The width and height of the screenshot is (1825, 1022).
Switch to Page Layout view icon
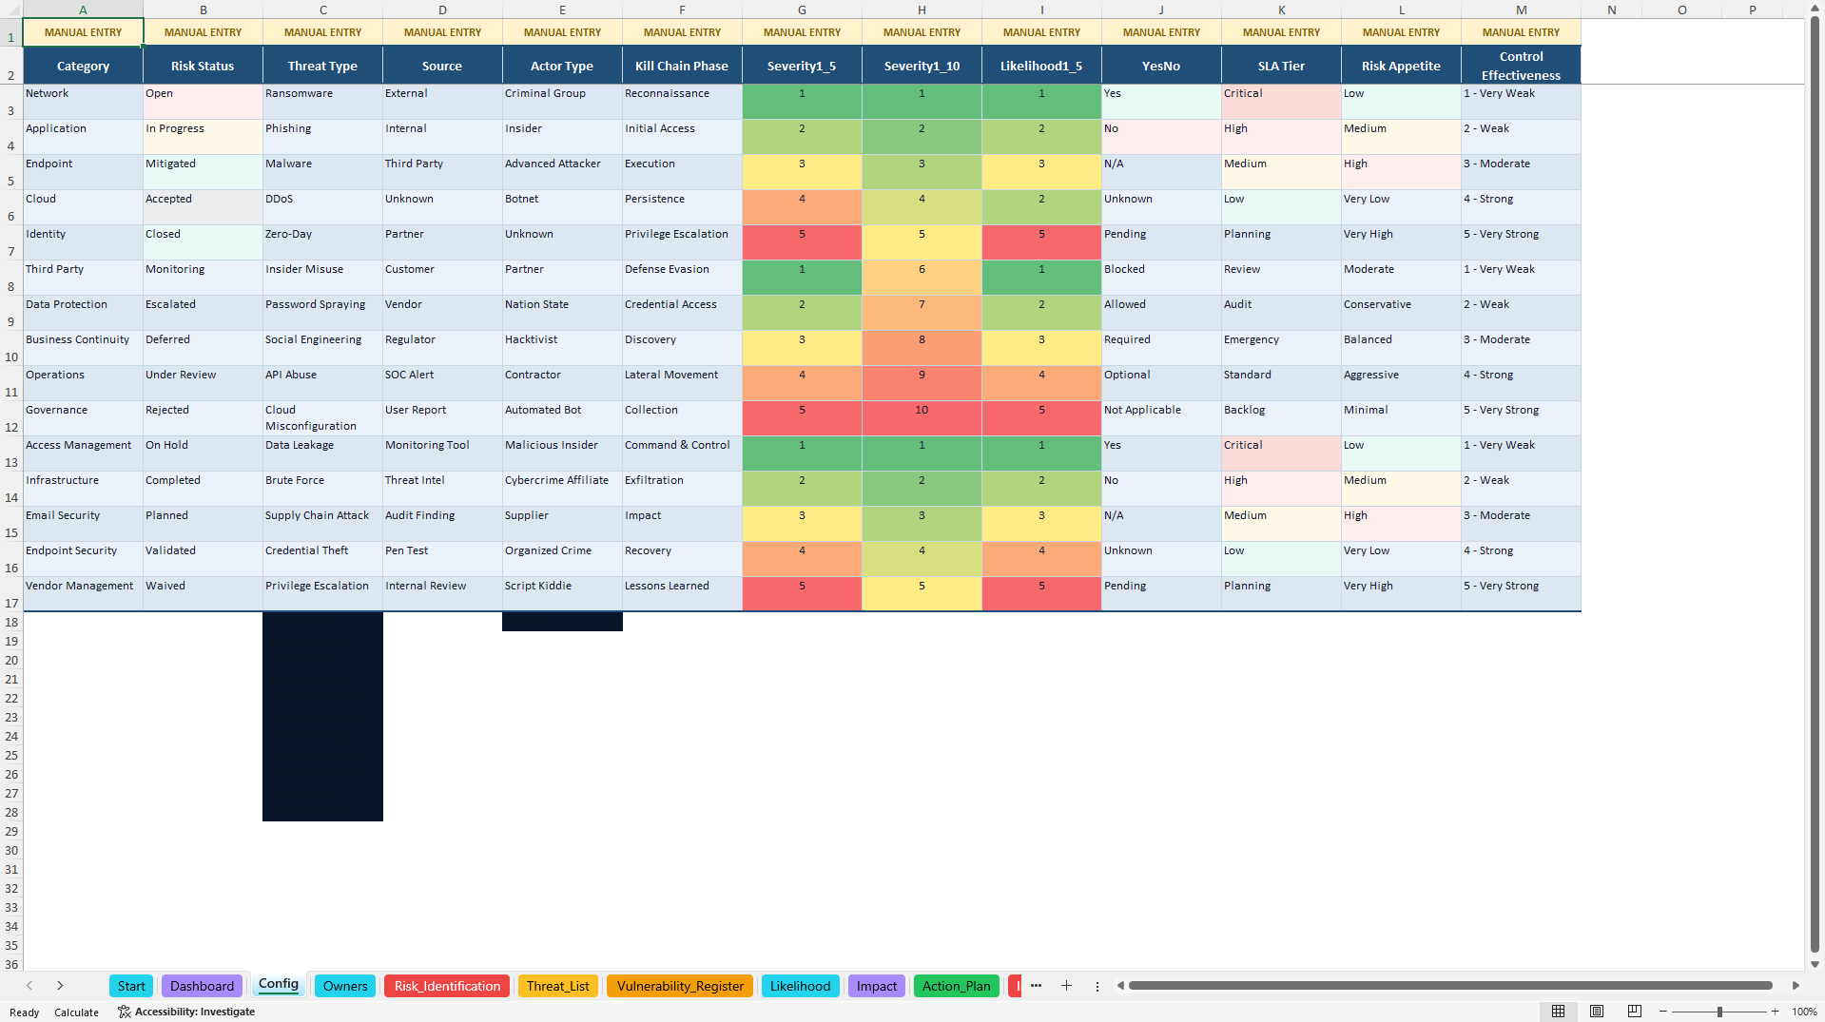(x=1597, y=1012)
